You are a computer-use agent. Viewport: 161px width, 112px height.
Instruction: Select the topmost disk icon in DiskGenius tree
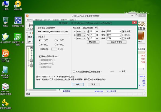[x=31, y=48]
